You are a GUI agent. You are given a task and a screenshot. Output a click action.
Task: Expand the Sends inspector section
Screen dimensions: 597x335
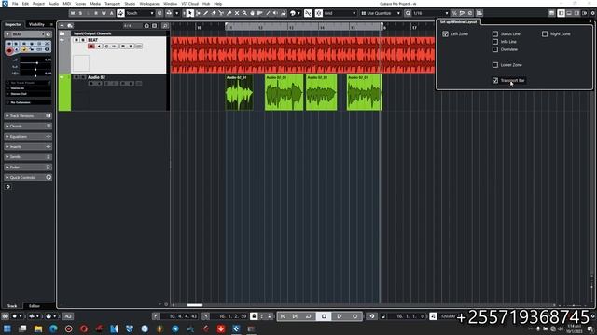pos(28,157)
